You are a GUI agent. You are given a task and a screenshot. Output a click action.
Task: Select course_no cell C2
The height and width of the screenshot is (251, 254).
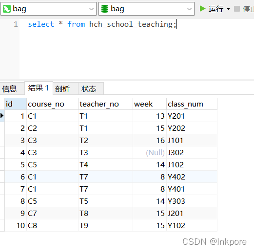click(x=52, y=128)
